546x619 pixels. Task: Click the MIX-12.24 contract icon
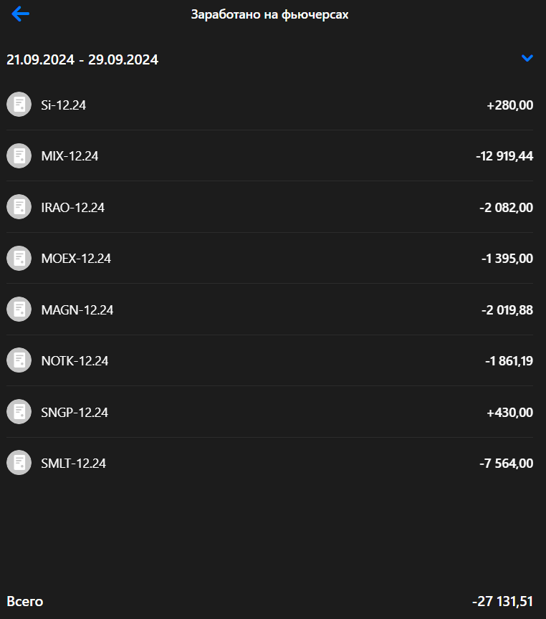pos(19,155)
